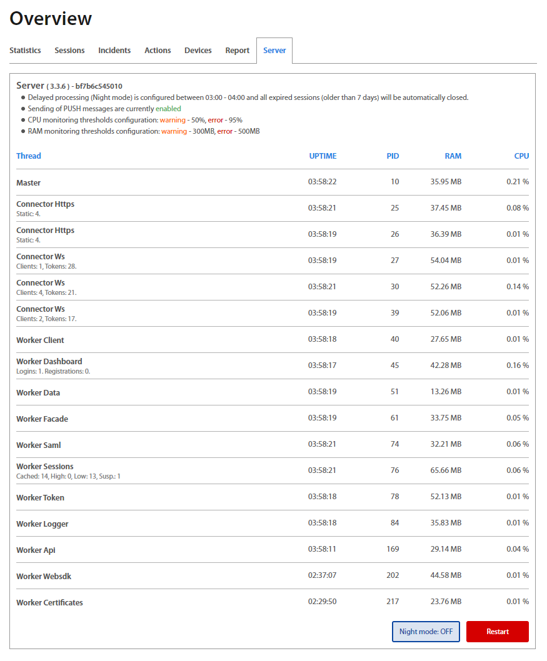Toggle the Night mode: OFF button
547x661 pixels.
(x=426, y=632)
